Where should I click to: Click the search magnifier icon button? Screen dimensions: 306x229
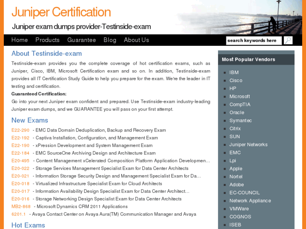click(x=288, y=40)
